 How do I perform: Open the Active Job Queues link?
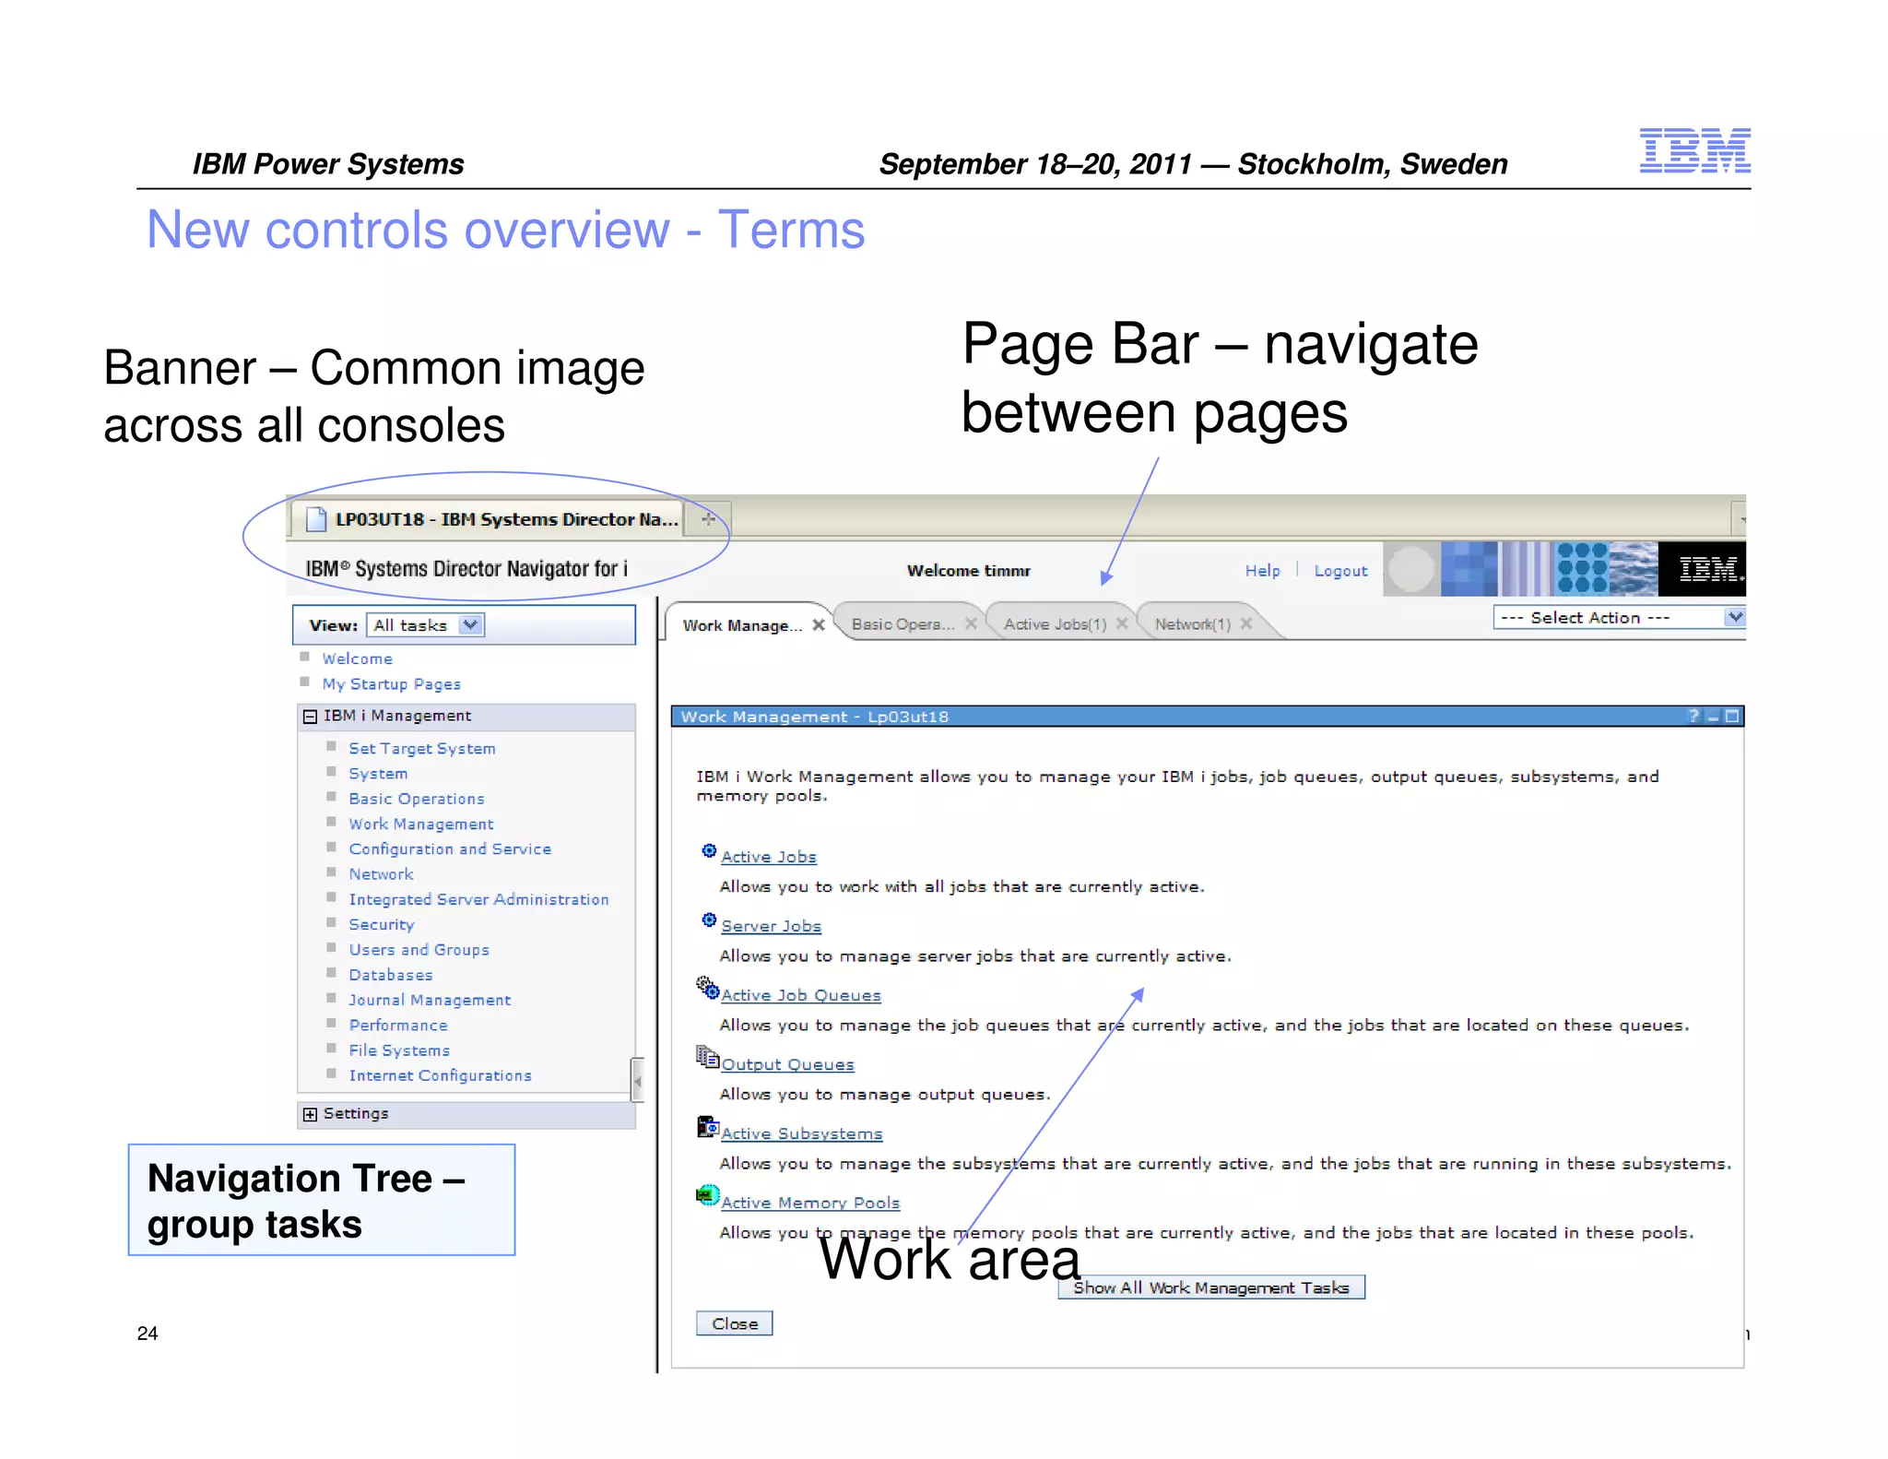801,995
